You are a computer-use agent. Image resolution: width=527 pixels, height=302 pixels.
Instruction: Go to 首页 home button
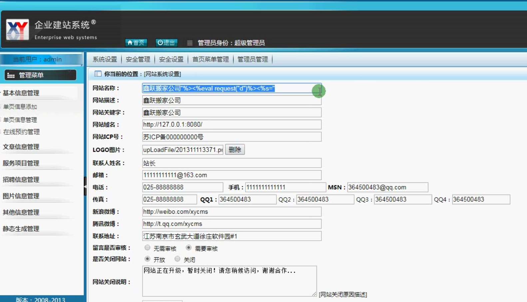tap(136, 43)
